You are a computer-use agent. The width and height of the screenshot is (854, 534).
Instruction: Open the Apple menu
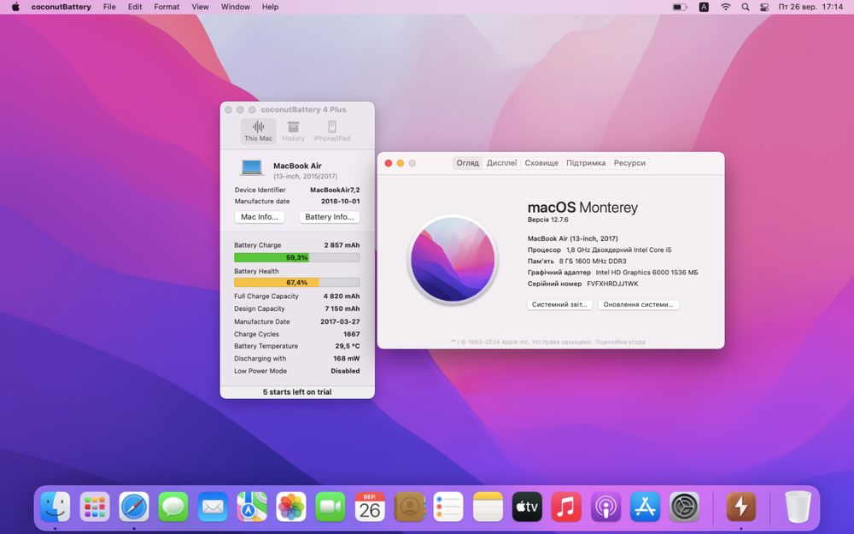(15, 7)
